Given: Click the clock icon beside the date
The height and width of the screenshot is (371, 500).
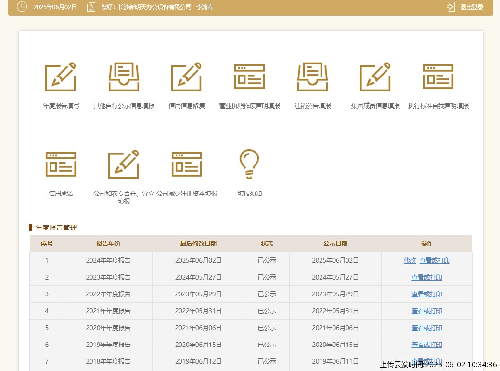Looking at the screenshot, I should (22, 7).
